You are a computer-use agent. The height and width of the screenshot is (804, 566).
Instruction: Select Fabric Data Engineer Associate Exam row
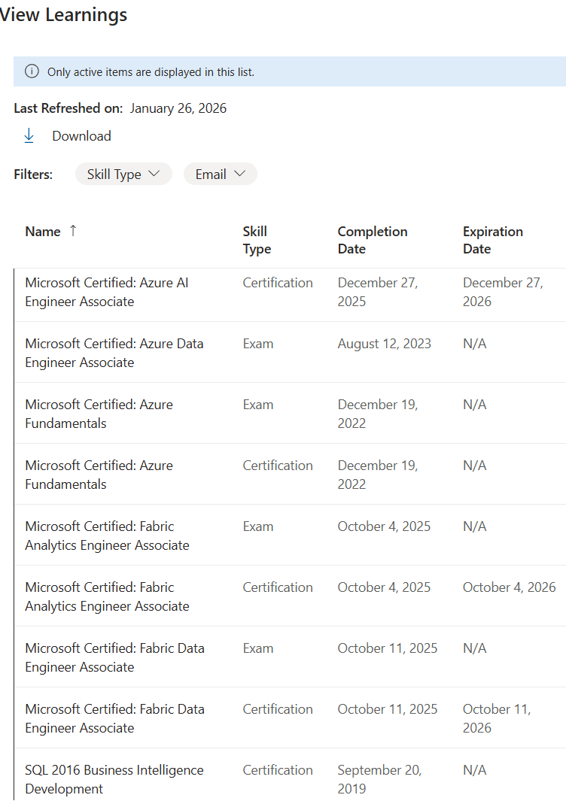pyautogui.click(x=290, y=657)
